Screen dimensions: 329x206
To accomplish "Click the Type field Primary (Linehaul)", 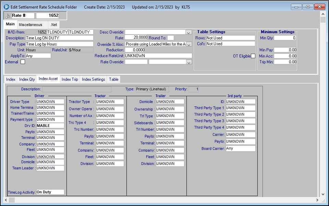I will [x=152, y=89].
